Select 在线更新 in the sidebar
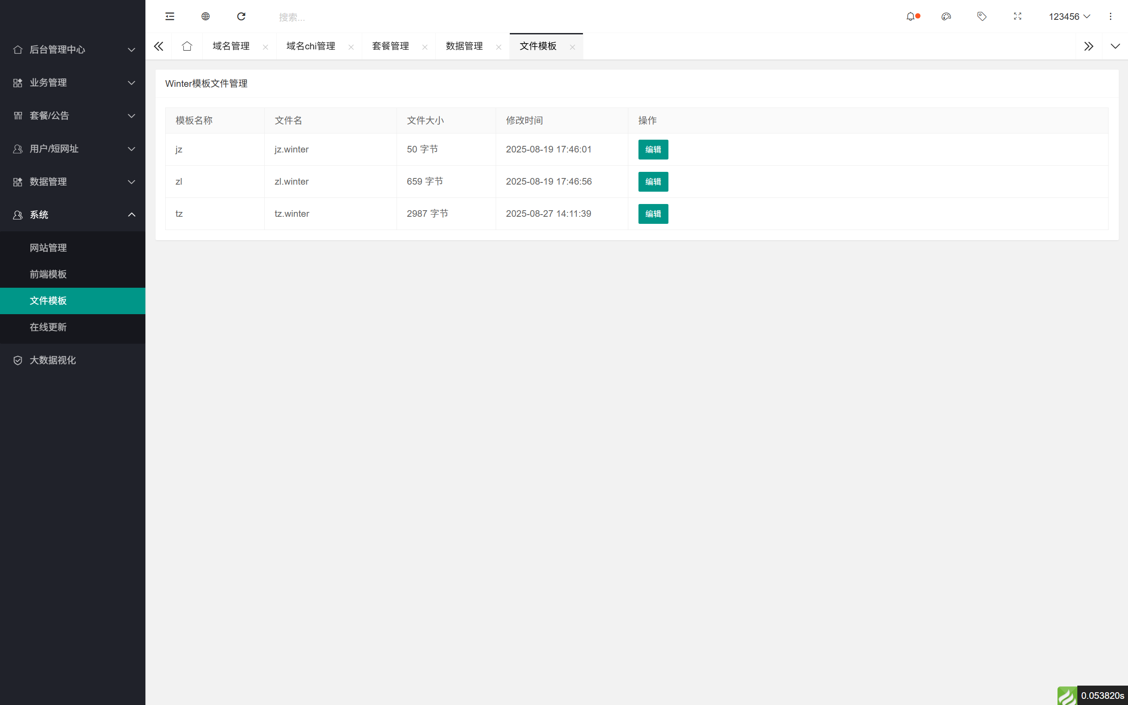This screenshot has height=705, width=1128. pos(48,327)
